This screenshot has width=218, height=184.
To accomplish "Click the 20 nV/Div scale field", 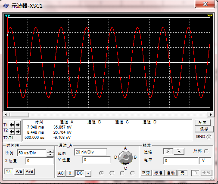I will 90,152.
